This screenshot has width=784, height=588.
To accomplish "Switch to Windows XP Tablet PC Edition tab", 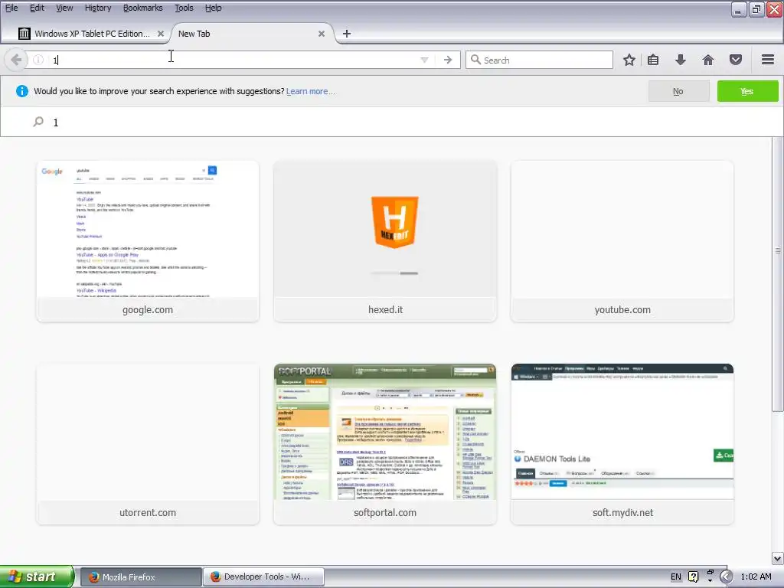I will point(92,34).
